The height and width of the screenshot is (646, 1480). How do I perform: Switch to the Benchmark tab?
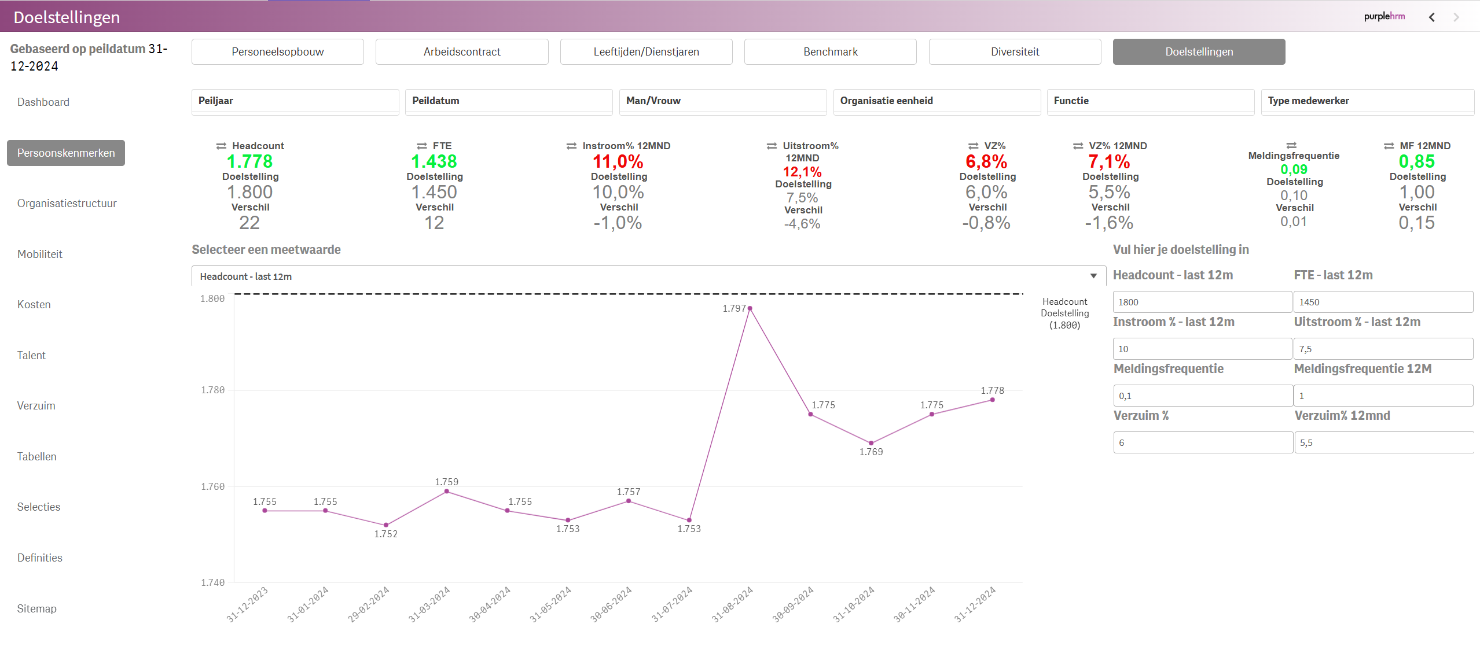pos(830,51)
